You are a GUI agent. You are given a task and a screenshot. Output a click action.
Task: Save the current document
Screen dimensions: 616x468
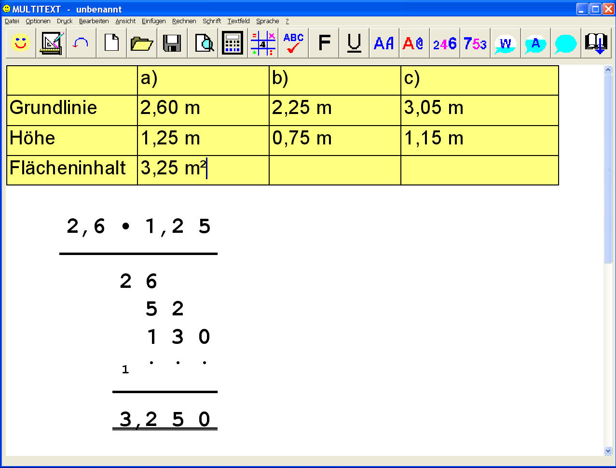point(172,43)
